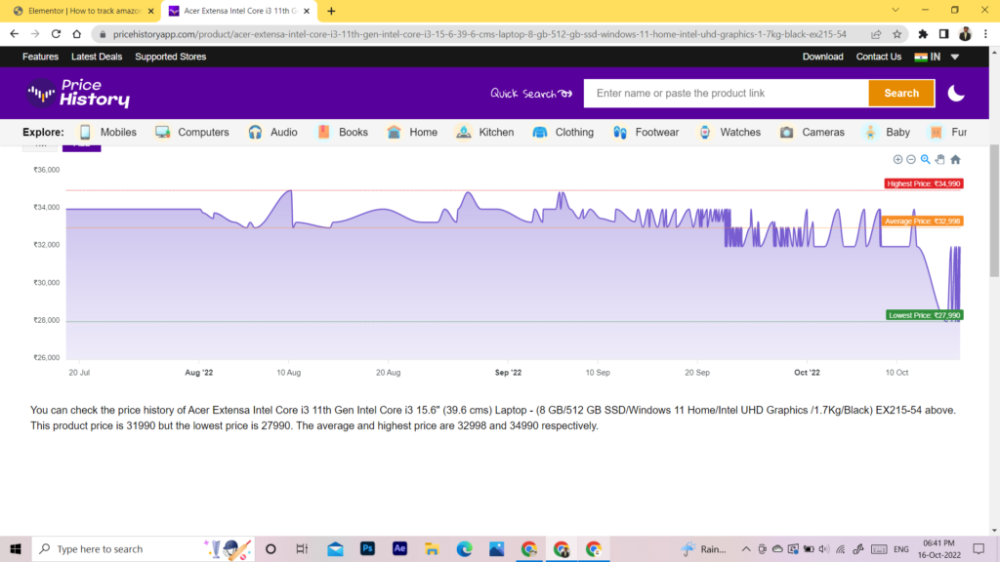Click the chart zoom in icon
Viewport: 1000px width, 562px height.
897,159
